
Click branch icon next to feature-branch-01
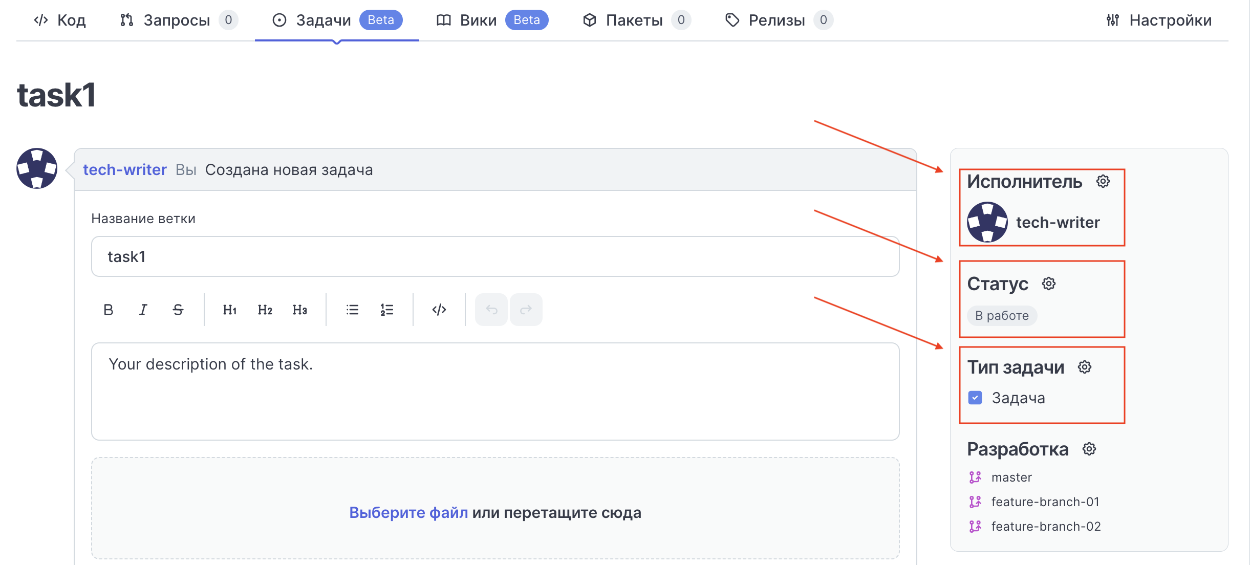pos(975,502)
